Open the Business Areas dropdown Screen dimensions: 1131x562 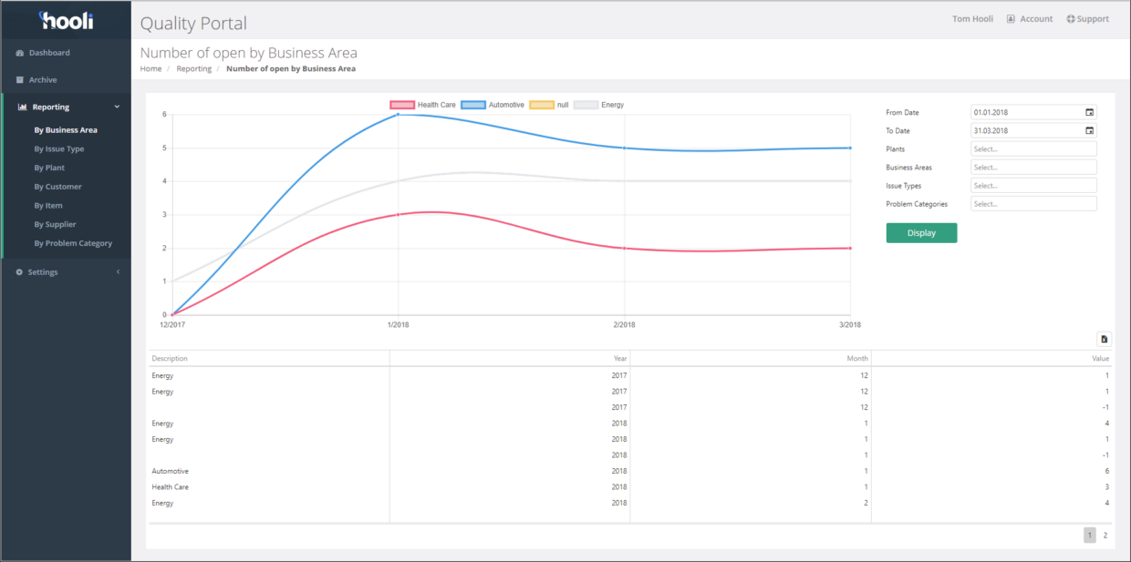pos(1032,167)
